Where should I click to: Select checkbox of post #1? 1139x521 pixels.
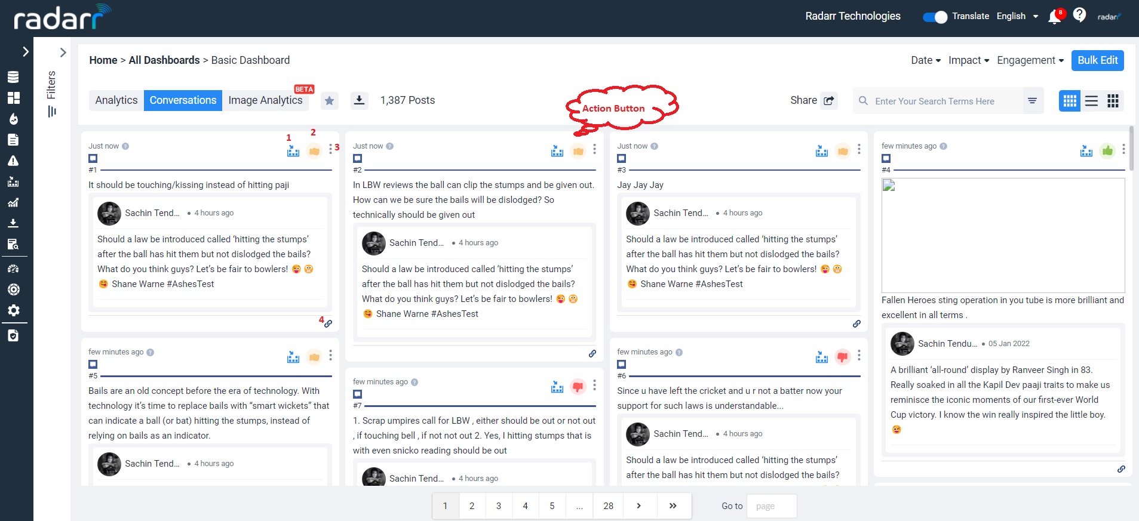point(93,158)
